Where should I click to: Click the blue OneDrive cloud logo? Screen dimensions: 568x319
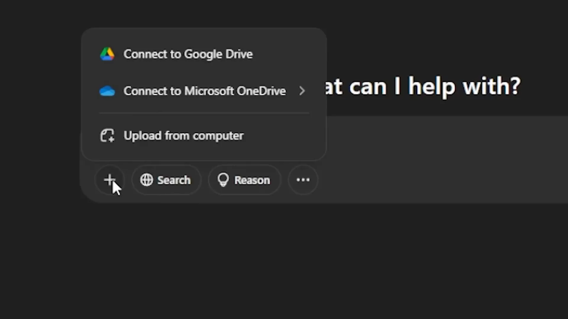pos(107,91)
